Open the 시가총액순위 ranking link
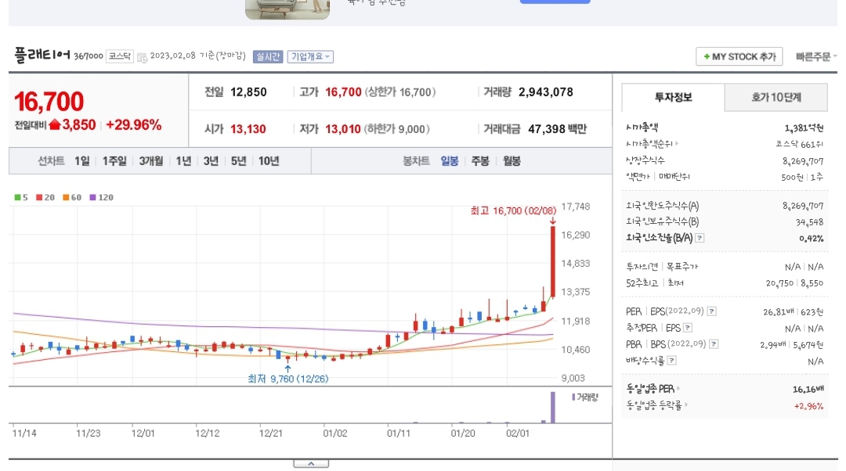 651,144
